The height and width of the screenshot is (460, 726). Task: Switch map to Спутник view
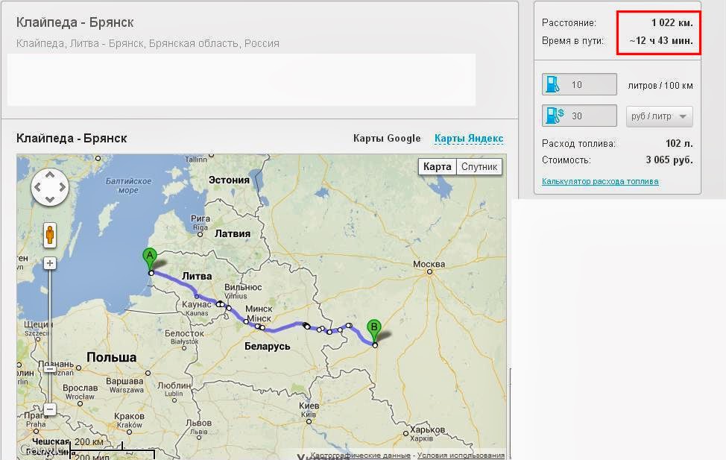tap(479, 167)
